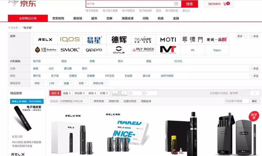Open 拍卖 navigation item

[x=160, y=18]
